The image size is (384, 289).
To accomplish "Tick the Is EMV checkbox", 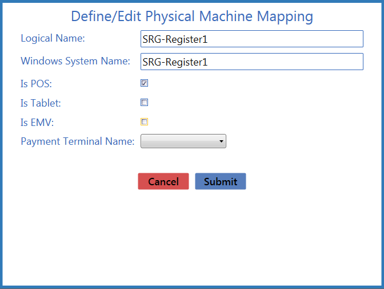I will (x=144, y=121).
